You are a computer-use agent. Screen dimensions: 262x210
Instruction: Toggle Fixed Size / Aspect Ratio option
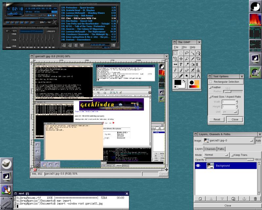coord(210,97)
